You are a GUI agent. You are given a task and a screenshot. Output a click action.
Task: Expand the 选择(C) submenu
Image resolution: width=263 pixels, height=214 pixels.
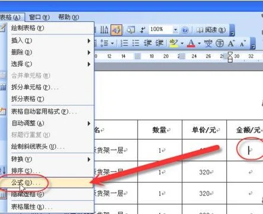coord(50,64)
